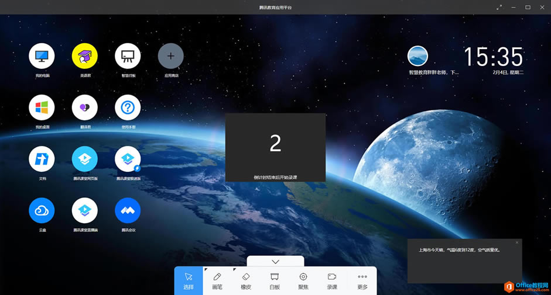The image size is (551, 295).
Task: Launch 腾讯课堂网页版 app icon
Action: click(x=85, y=159)
